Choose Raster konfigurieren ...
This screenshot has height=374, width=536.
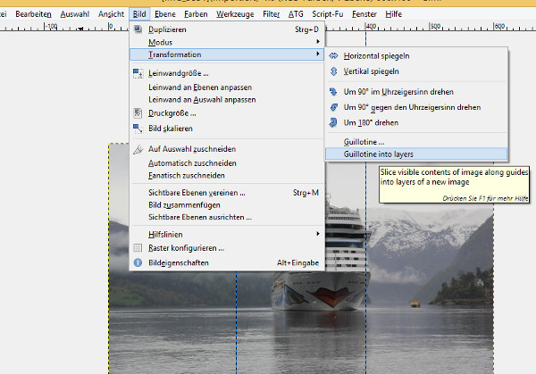[227, 248]
